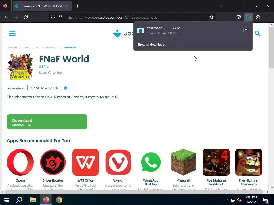Open Firefox extensions puzzle icon
Image resolution: width=274 pixels, height=205 pixels.
point(258,17)
